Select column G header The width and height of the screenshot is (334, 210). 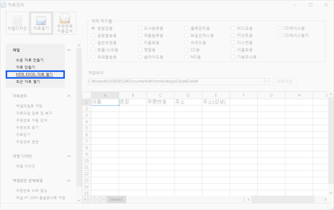pos(271,95)
